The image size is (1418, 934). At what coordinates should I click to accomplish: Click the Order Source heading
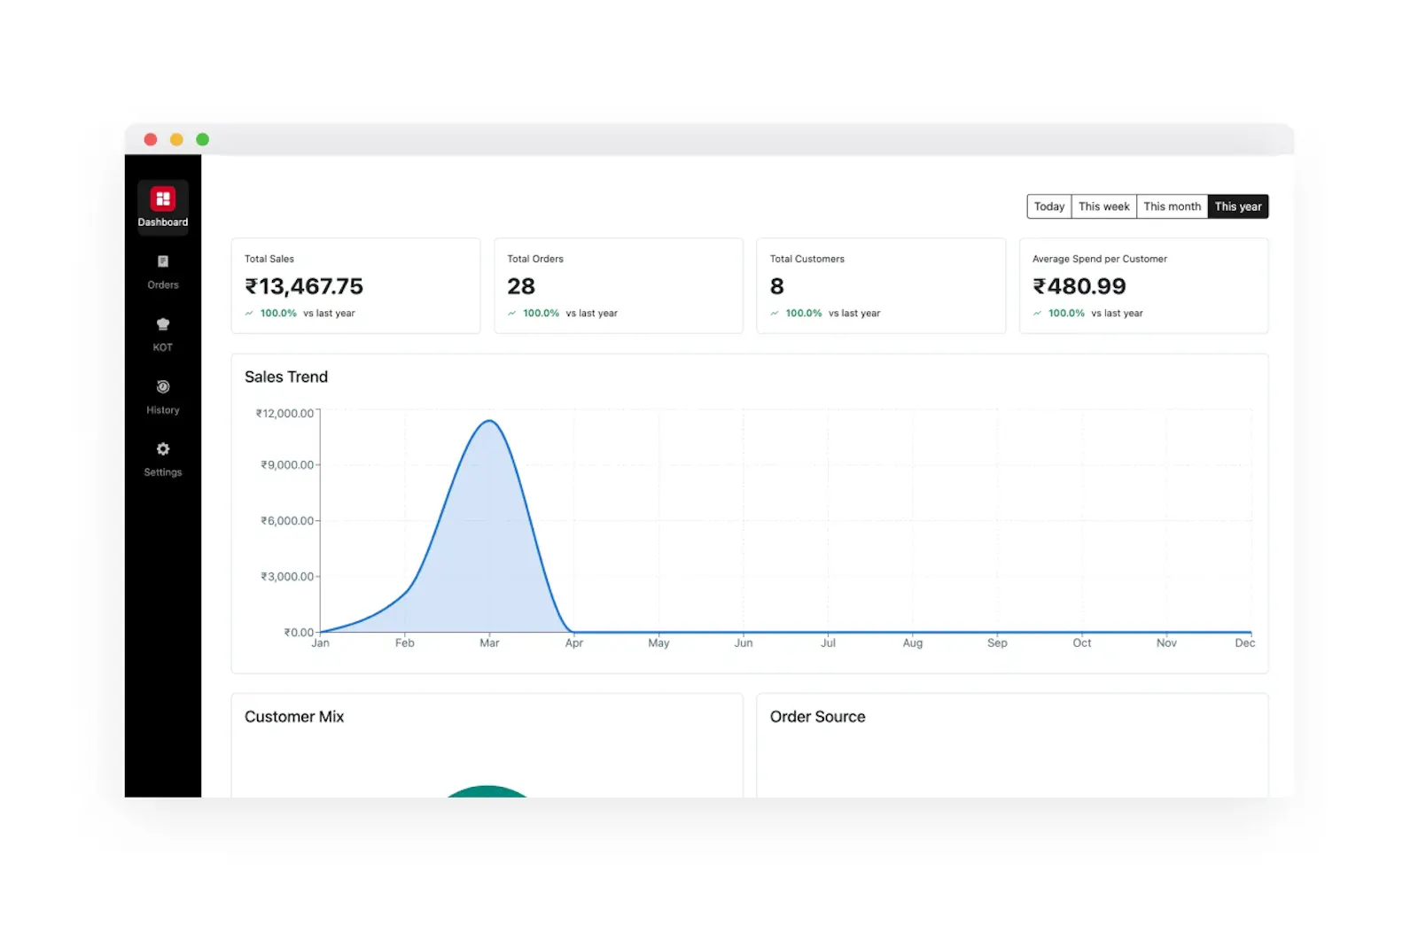click(818, 717)
